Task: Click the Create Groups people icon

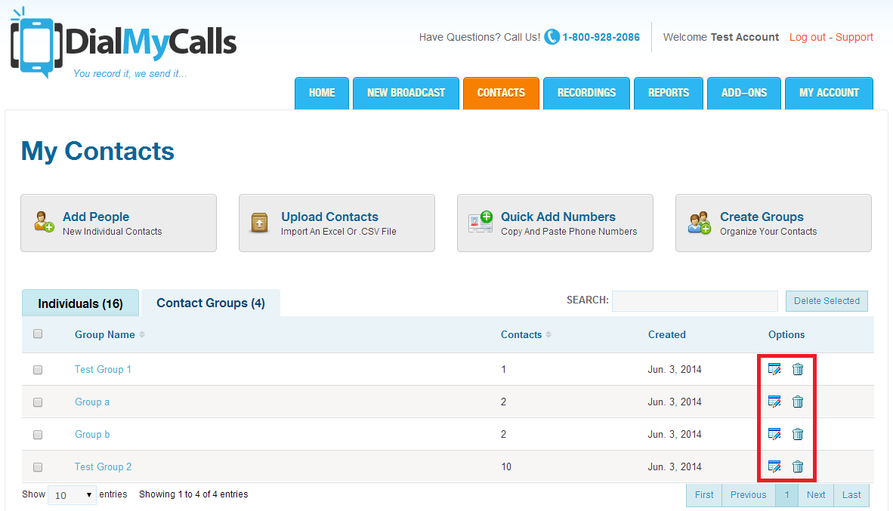Action: (700, 223)
